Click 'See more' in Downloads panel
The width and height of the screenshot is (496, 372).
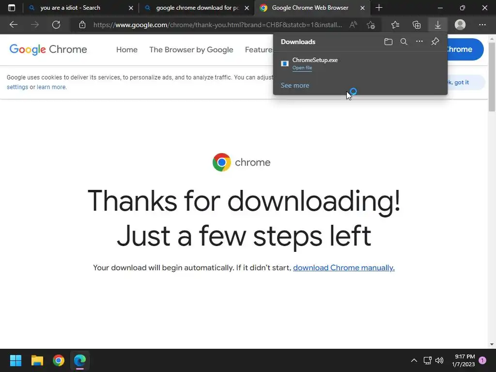295,85
